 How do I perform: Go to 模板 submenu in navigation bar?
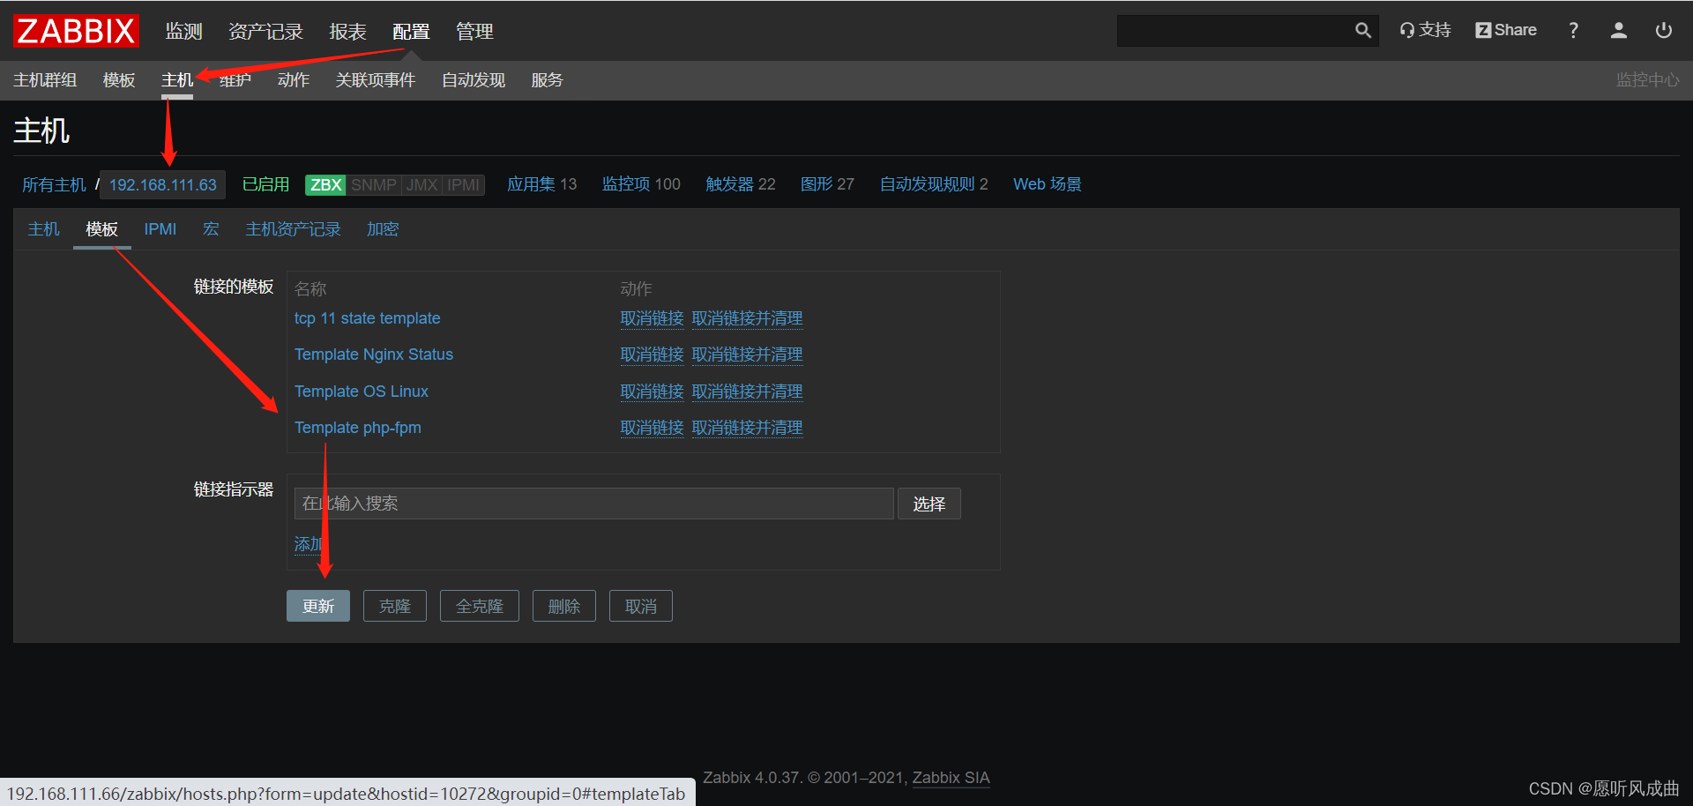coord(119,80)
